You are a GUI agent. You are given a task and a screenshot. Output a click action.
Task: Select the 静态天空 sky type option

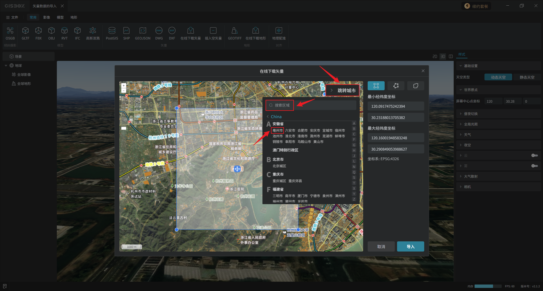pyautogui.click(x=527, y=77)
